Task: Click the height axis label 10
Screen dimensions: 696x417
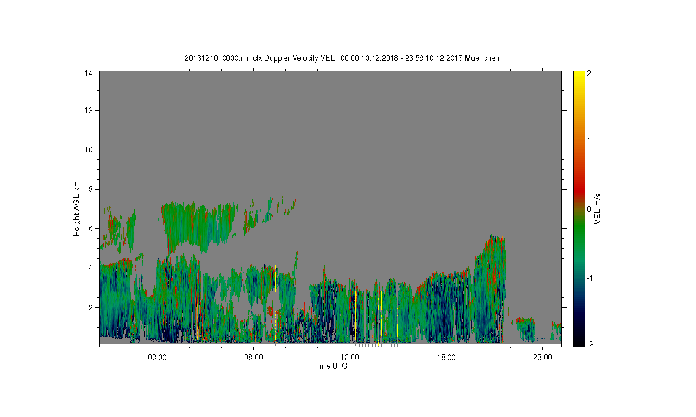Action: (89, 150)
